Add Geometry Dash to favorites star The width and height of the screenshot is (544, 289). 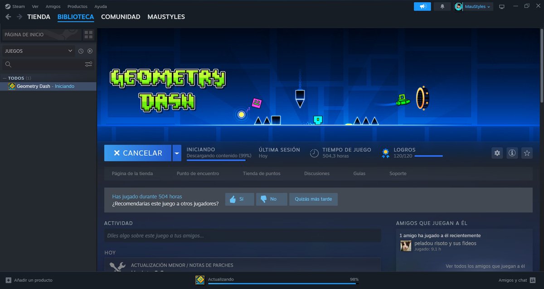(x=527, y=153)
